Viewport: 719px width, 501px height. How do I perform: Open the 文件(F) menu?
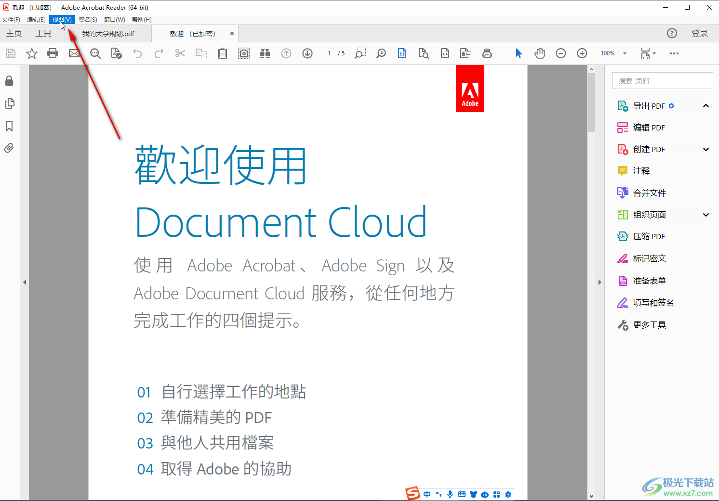tap(11, 20)
